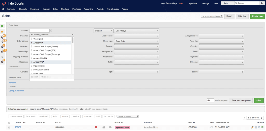Open the shopping cart sidebar icon

2,42
